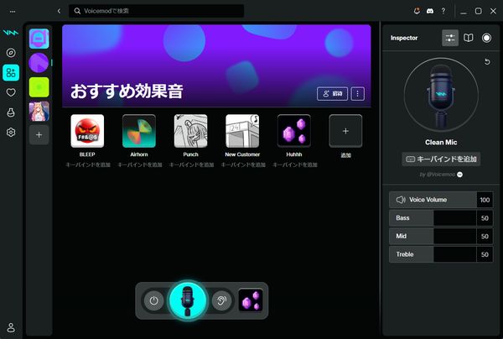Play the Huhhh sound
Screen dimensions: 503x339
tap(294, 131)
